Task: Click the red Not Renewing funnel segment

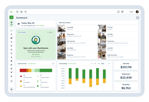Action: tap(23, 70)
